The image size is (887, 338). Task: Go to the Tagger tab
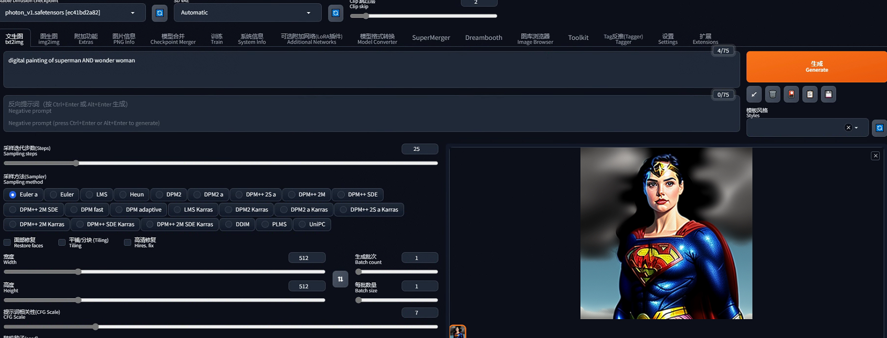coord(624,39)
